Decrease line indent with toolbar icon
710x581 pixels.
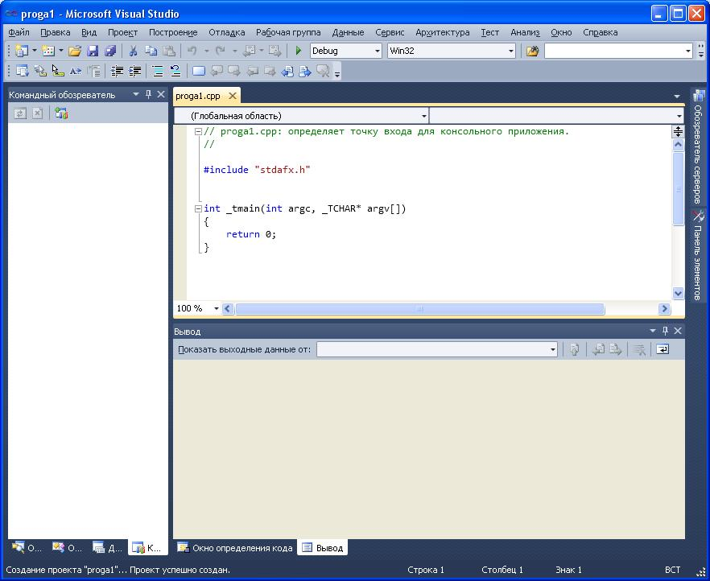pos(118,71)
